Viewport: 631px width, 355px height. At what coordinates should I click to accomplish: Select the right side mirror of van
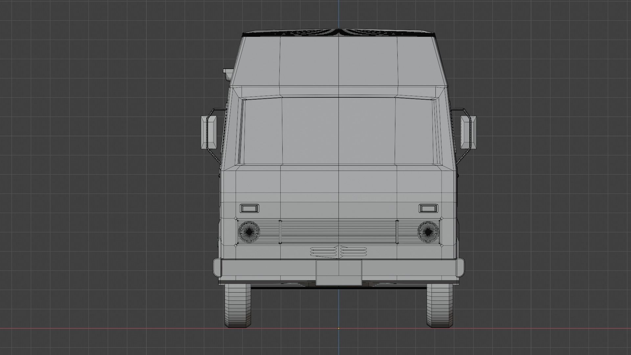(468, 132)
